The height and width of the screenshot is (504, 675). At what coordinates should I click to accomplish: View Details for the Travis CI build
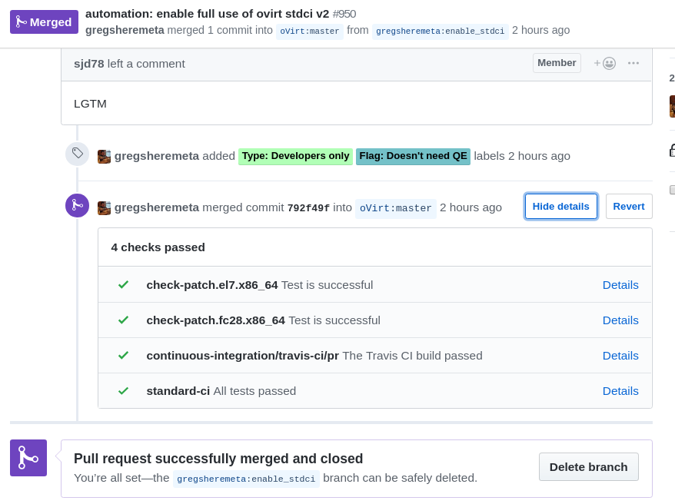coord(620,355)
